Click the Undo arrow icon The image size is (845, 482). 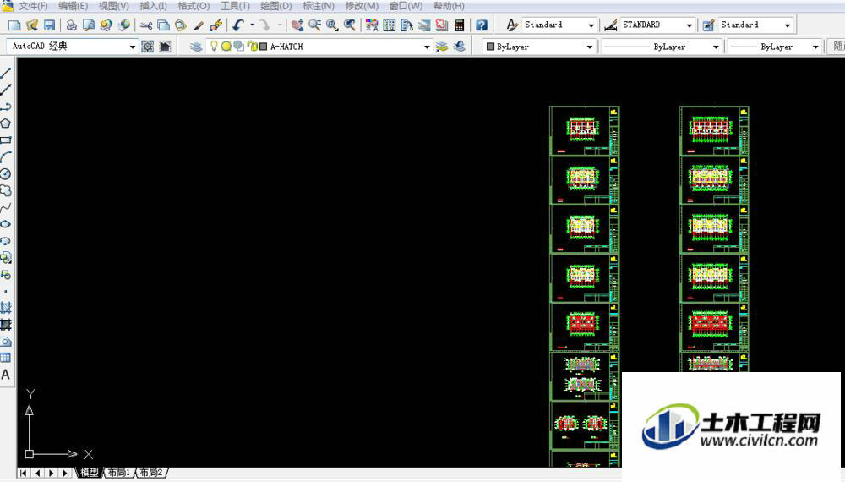(238, 25)
